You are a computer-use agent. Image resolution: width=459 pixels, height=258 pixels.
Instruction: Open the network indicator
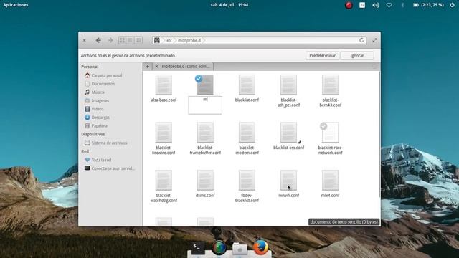[x=389, y=5]
